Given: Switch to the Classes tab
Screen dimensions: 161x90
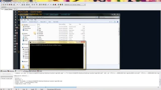Looking at the screenshot, I should pyautogui.click(x=6, y=9).
